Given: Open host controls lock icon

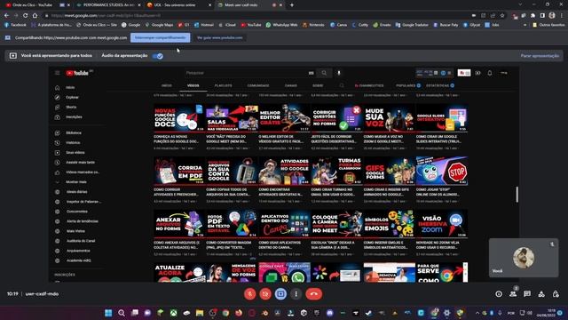Looking at the screenshot, I should point(556,294).
